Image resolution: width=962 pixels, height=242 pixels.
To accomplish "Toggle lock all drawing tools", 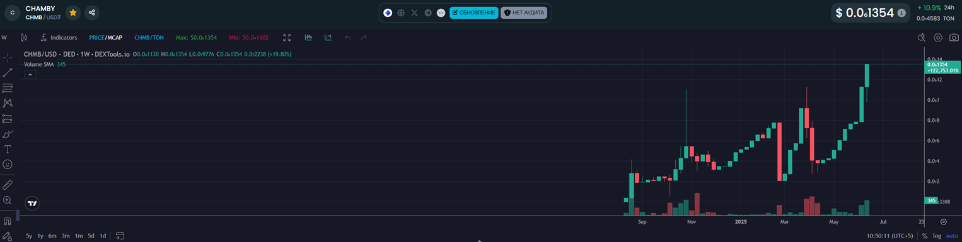I will pyautogui.click(x=8, y=236).
